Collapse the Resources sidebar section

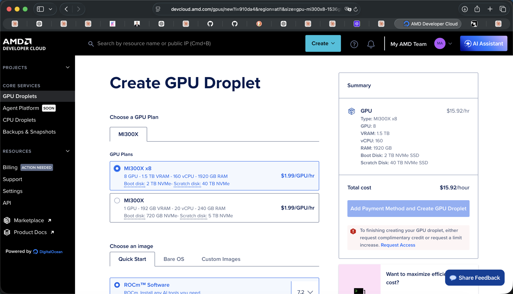68,151
